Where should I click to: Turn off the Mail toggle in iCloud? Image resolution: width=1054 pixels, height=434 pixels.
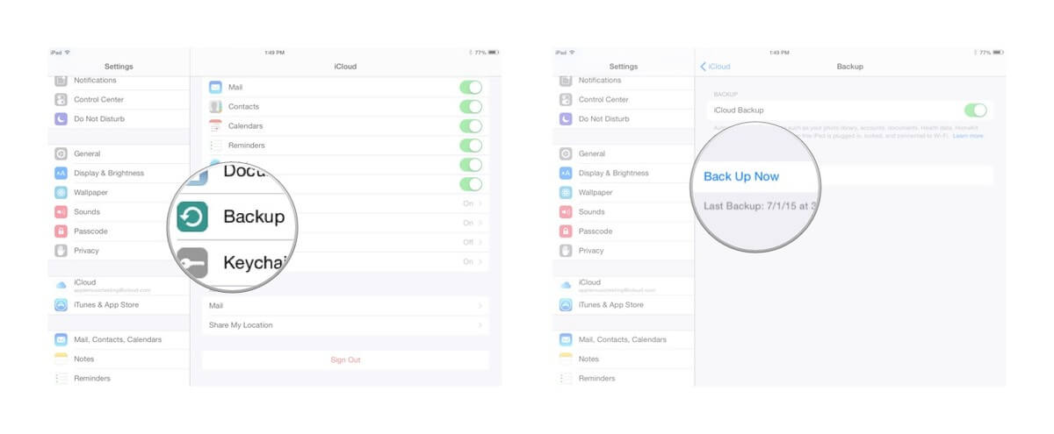pyautogui.click(x=471, y=88)
